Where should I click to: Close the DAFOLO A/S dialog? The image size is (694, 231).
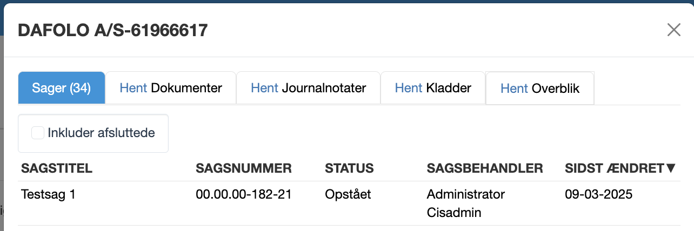coord(673,30)
